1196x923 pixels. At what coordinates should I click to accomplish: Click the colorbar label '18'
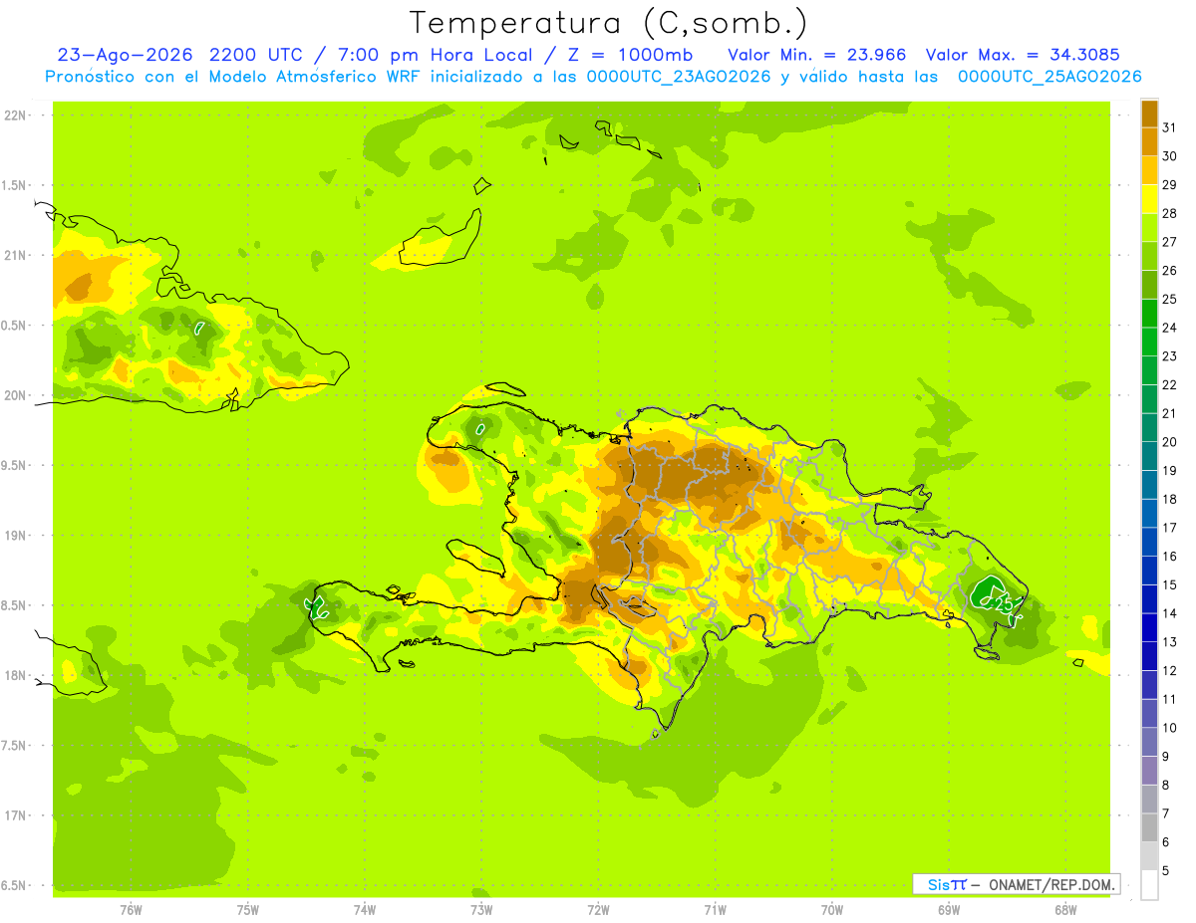[1169, 499]
